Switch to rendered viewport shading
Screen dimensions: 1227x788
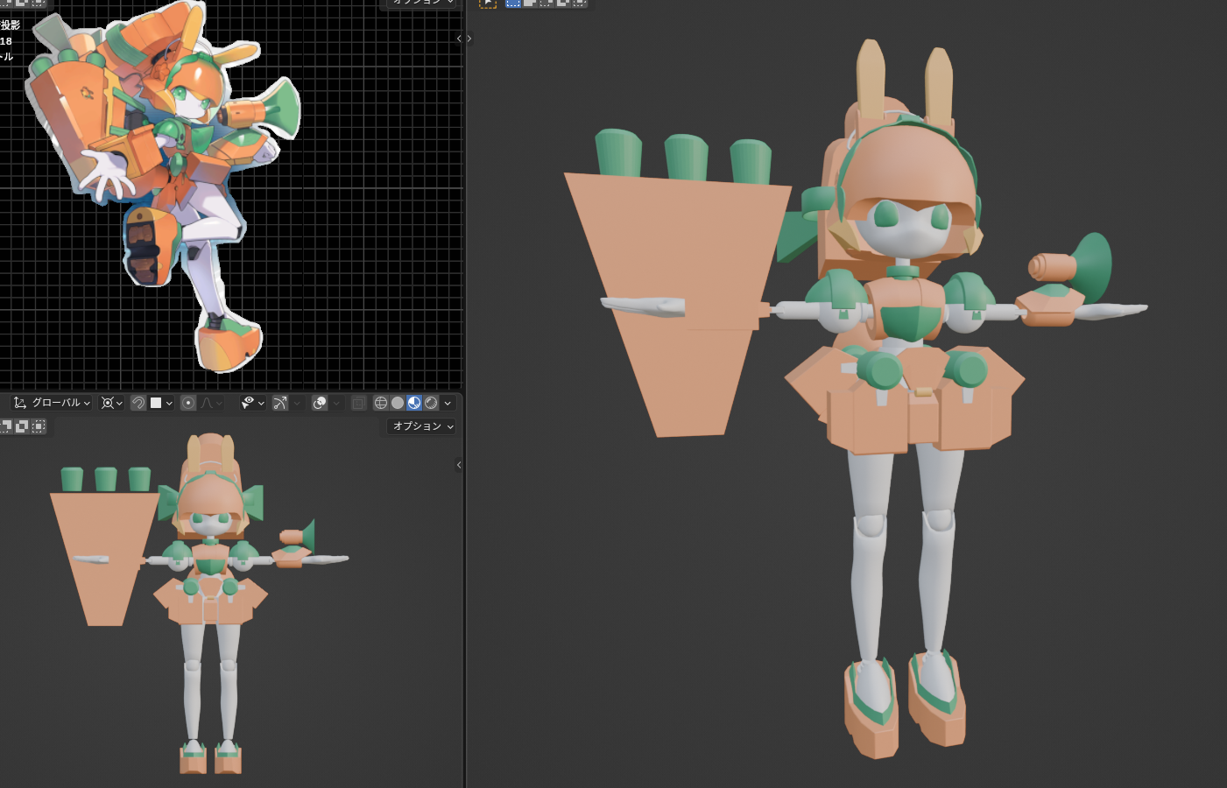click(431, 403)
